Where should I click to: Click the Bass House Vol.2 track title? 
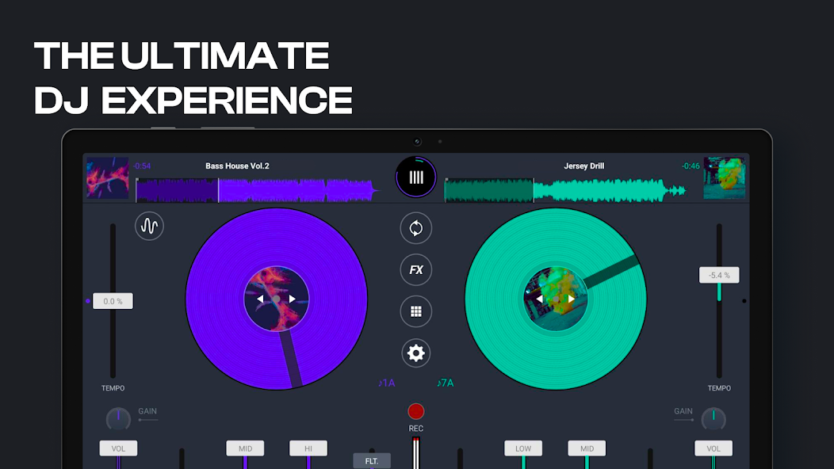pyautogui.click(x=237, y=166)
